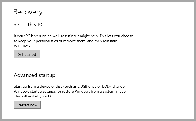The width and height of the screenshot is (196, 121).
Task: Click the line starting "Start up from a device"
Action: pos(69,87)
